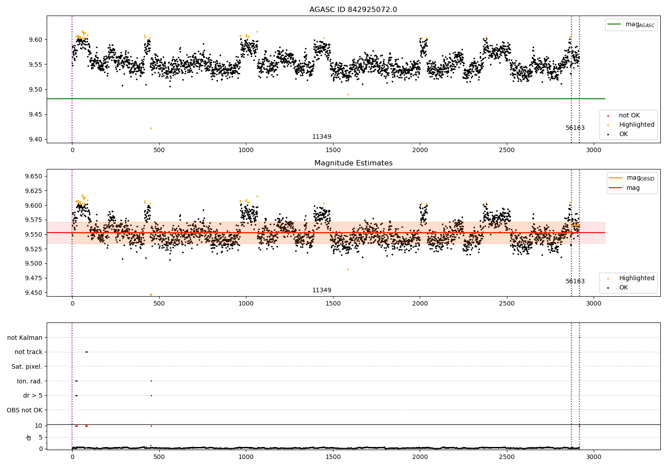Image resolution: width=667 pixels, height=467 pixels.
Task: Click the 9.60 y-tick in top plot
Action: 35,40
